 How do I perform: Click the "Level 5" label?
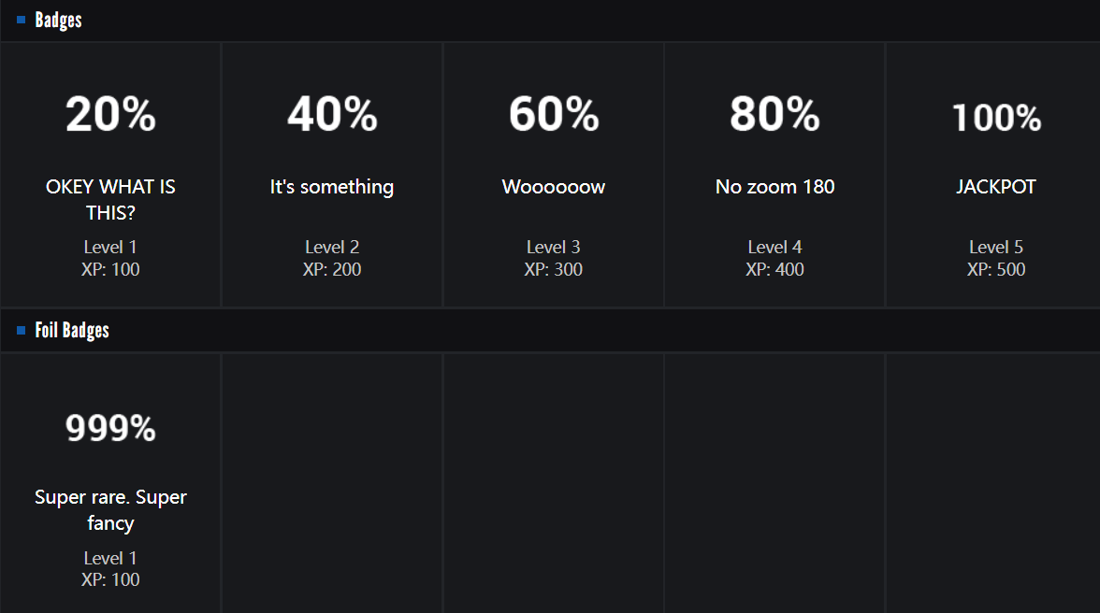click(996, 247)
